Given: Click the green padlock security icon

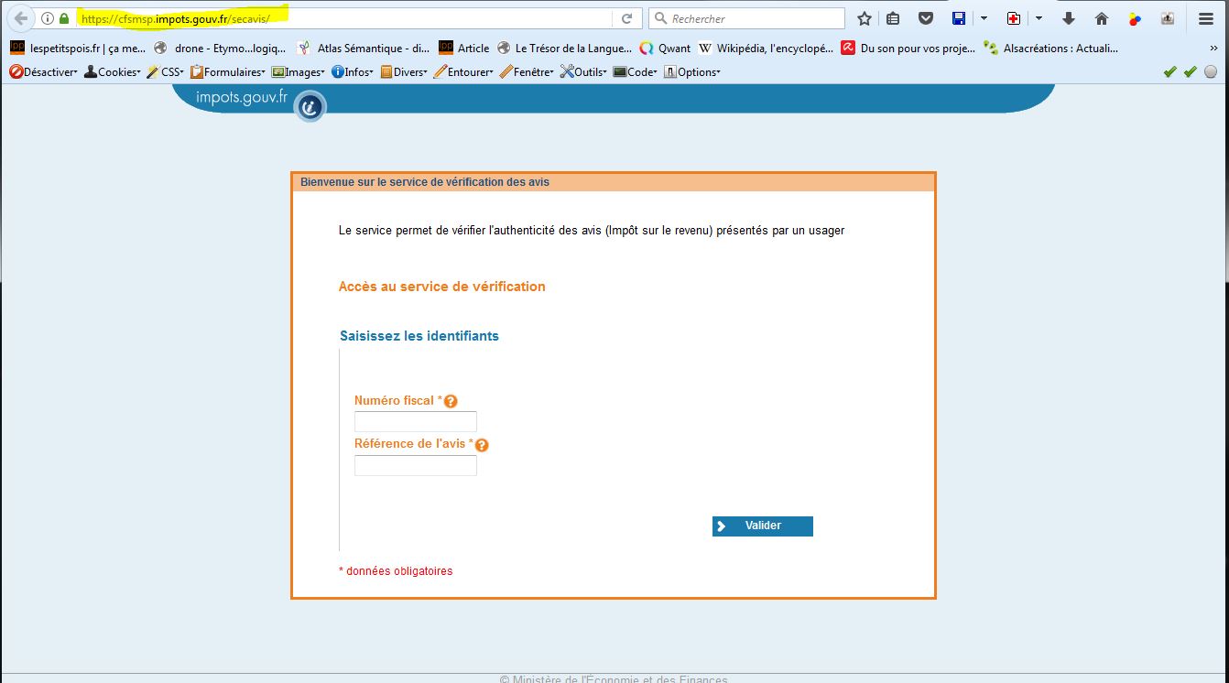Looking at the screenshot, I should pos(64,18).
